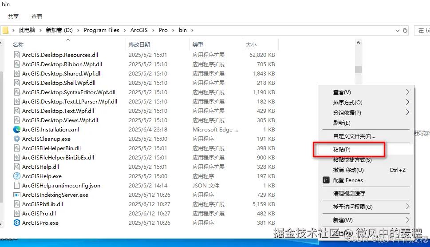
Task: Select the file name ArcGISIndexingServer.exe
Action: pyautogui.click(x=55, y=195)
